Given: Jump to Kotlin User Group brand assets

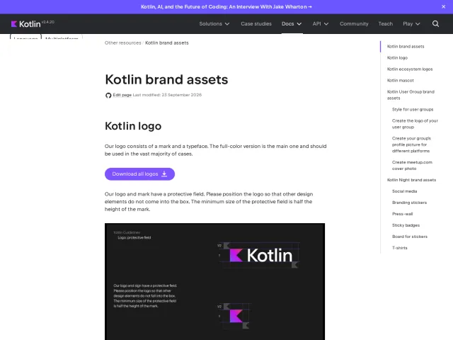Looking at the screenshot, I should [x=411, y=95].
